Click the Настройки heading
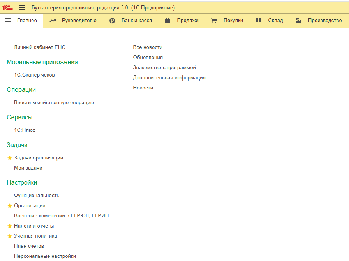Image resolution: width=349 pixels, height=261 pixels. pyautogui.click(x=22, y=182)
